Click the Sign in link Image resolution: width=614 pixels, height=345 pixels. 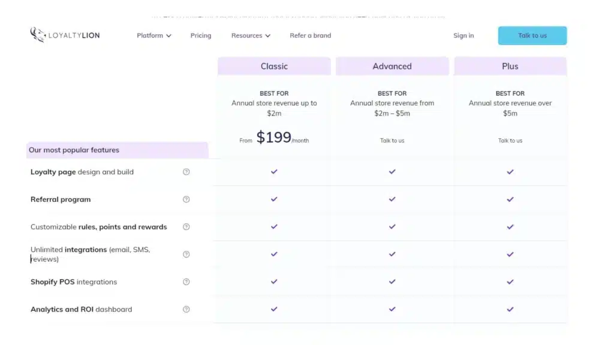pos(463,35)
